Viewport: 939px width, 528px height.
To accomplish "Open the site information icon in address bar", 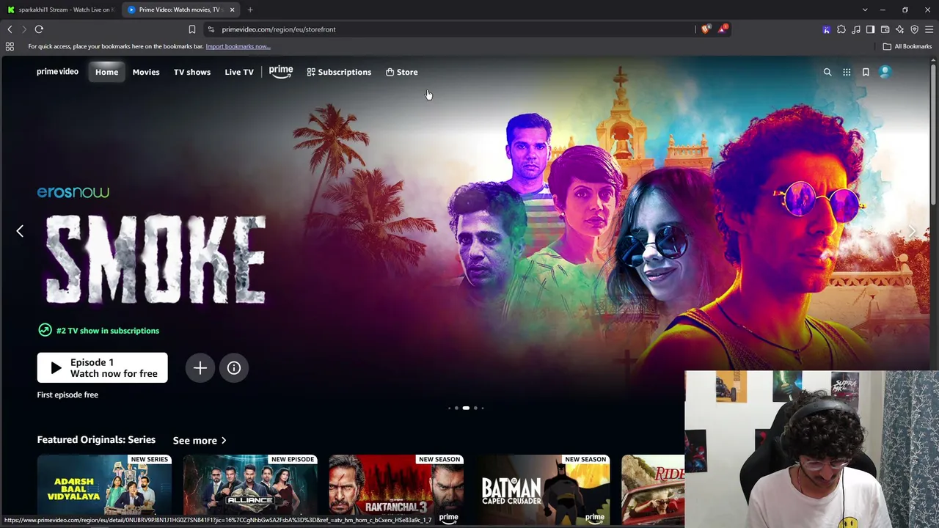I will (x=211, y=29).
